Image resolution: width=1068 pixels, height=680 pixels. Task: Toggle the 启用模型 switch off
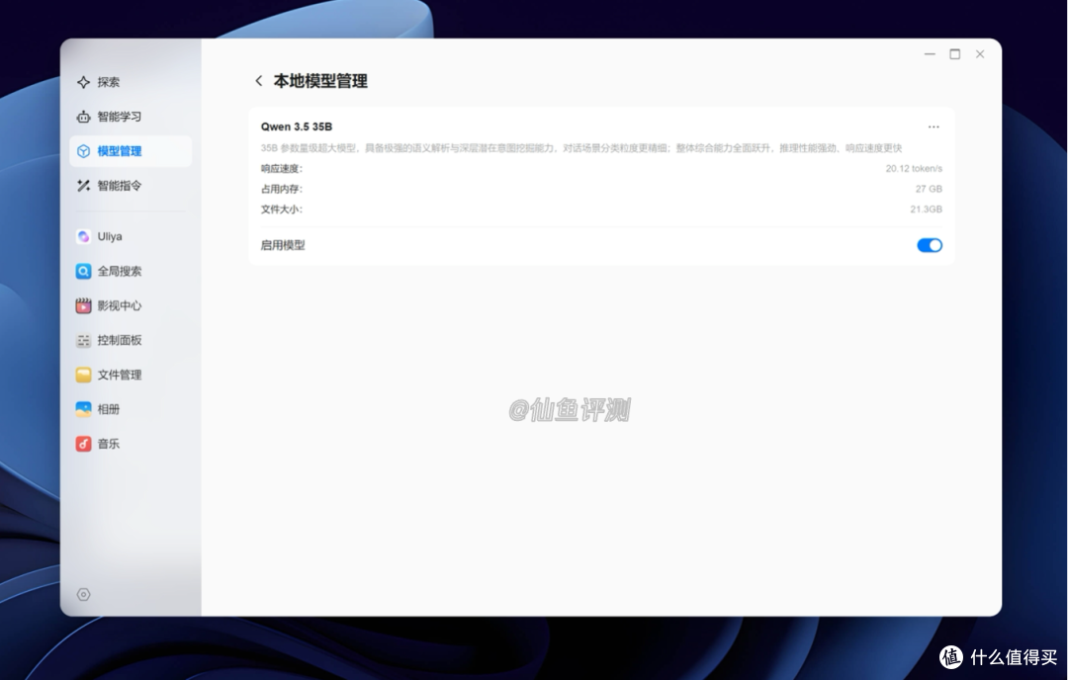(929, 246)
